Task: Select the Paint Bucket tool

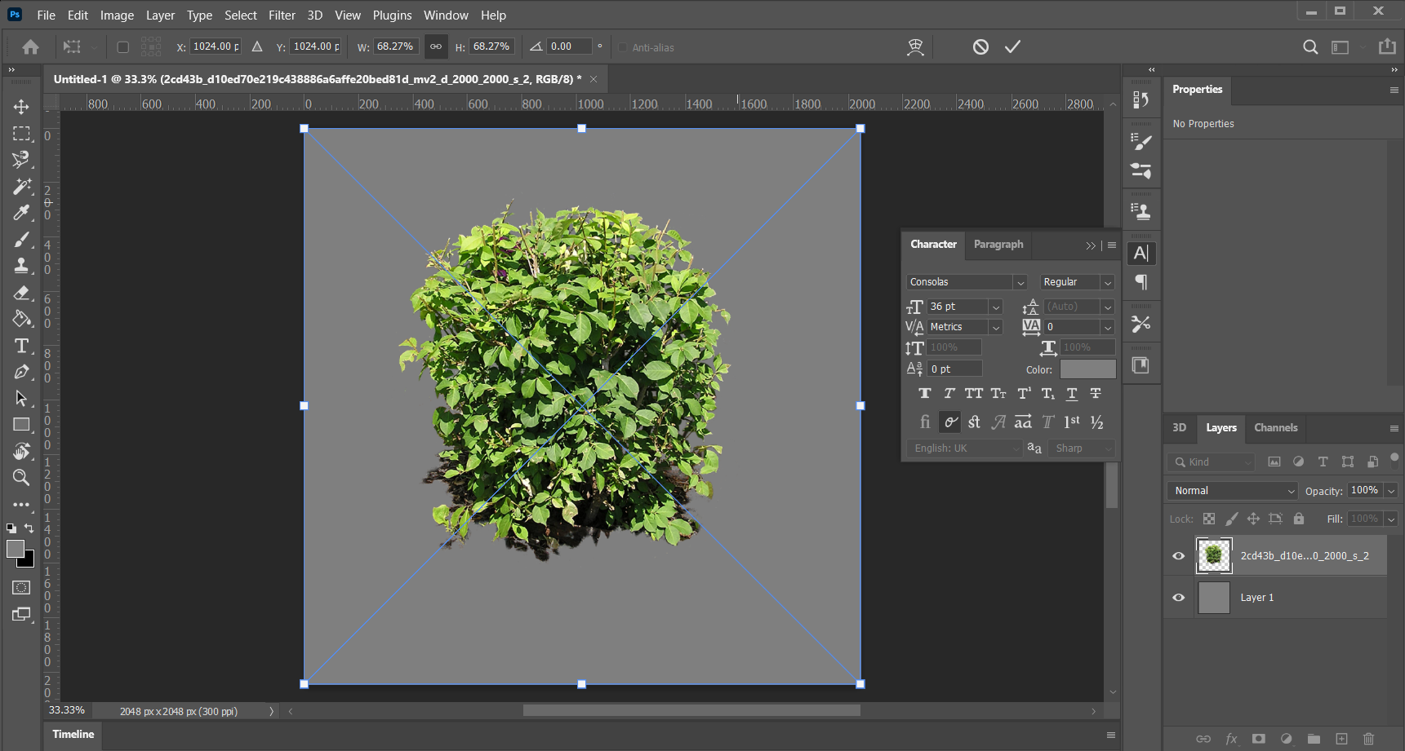Action: [21, 319]
